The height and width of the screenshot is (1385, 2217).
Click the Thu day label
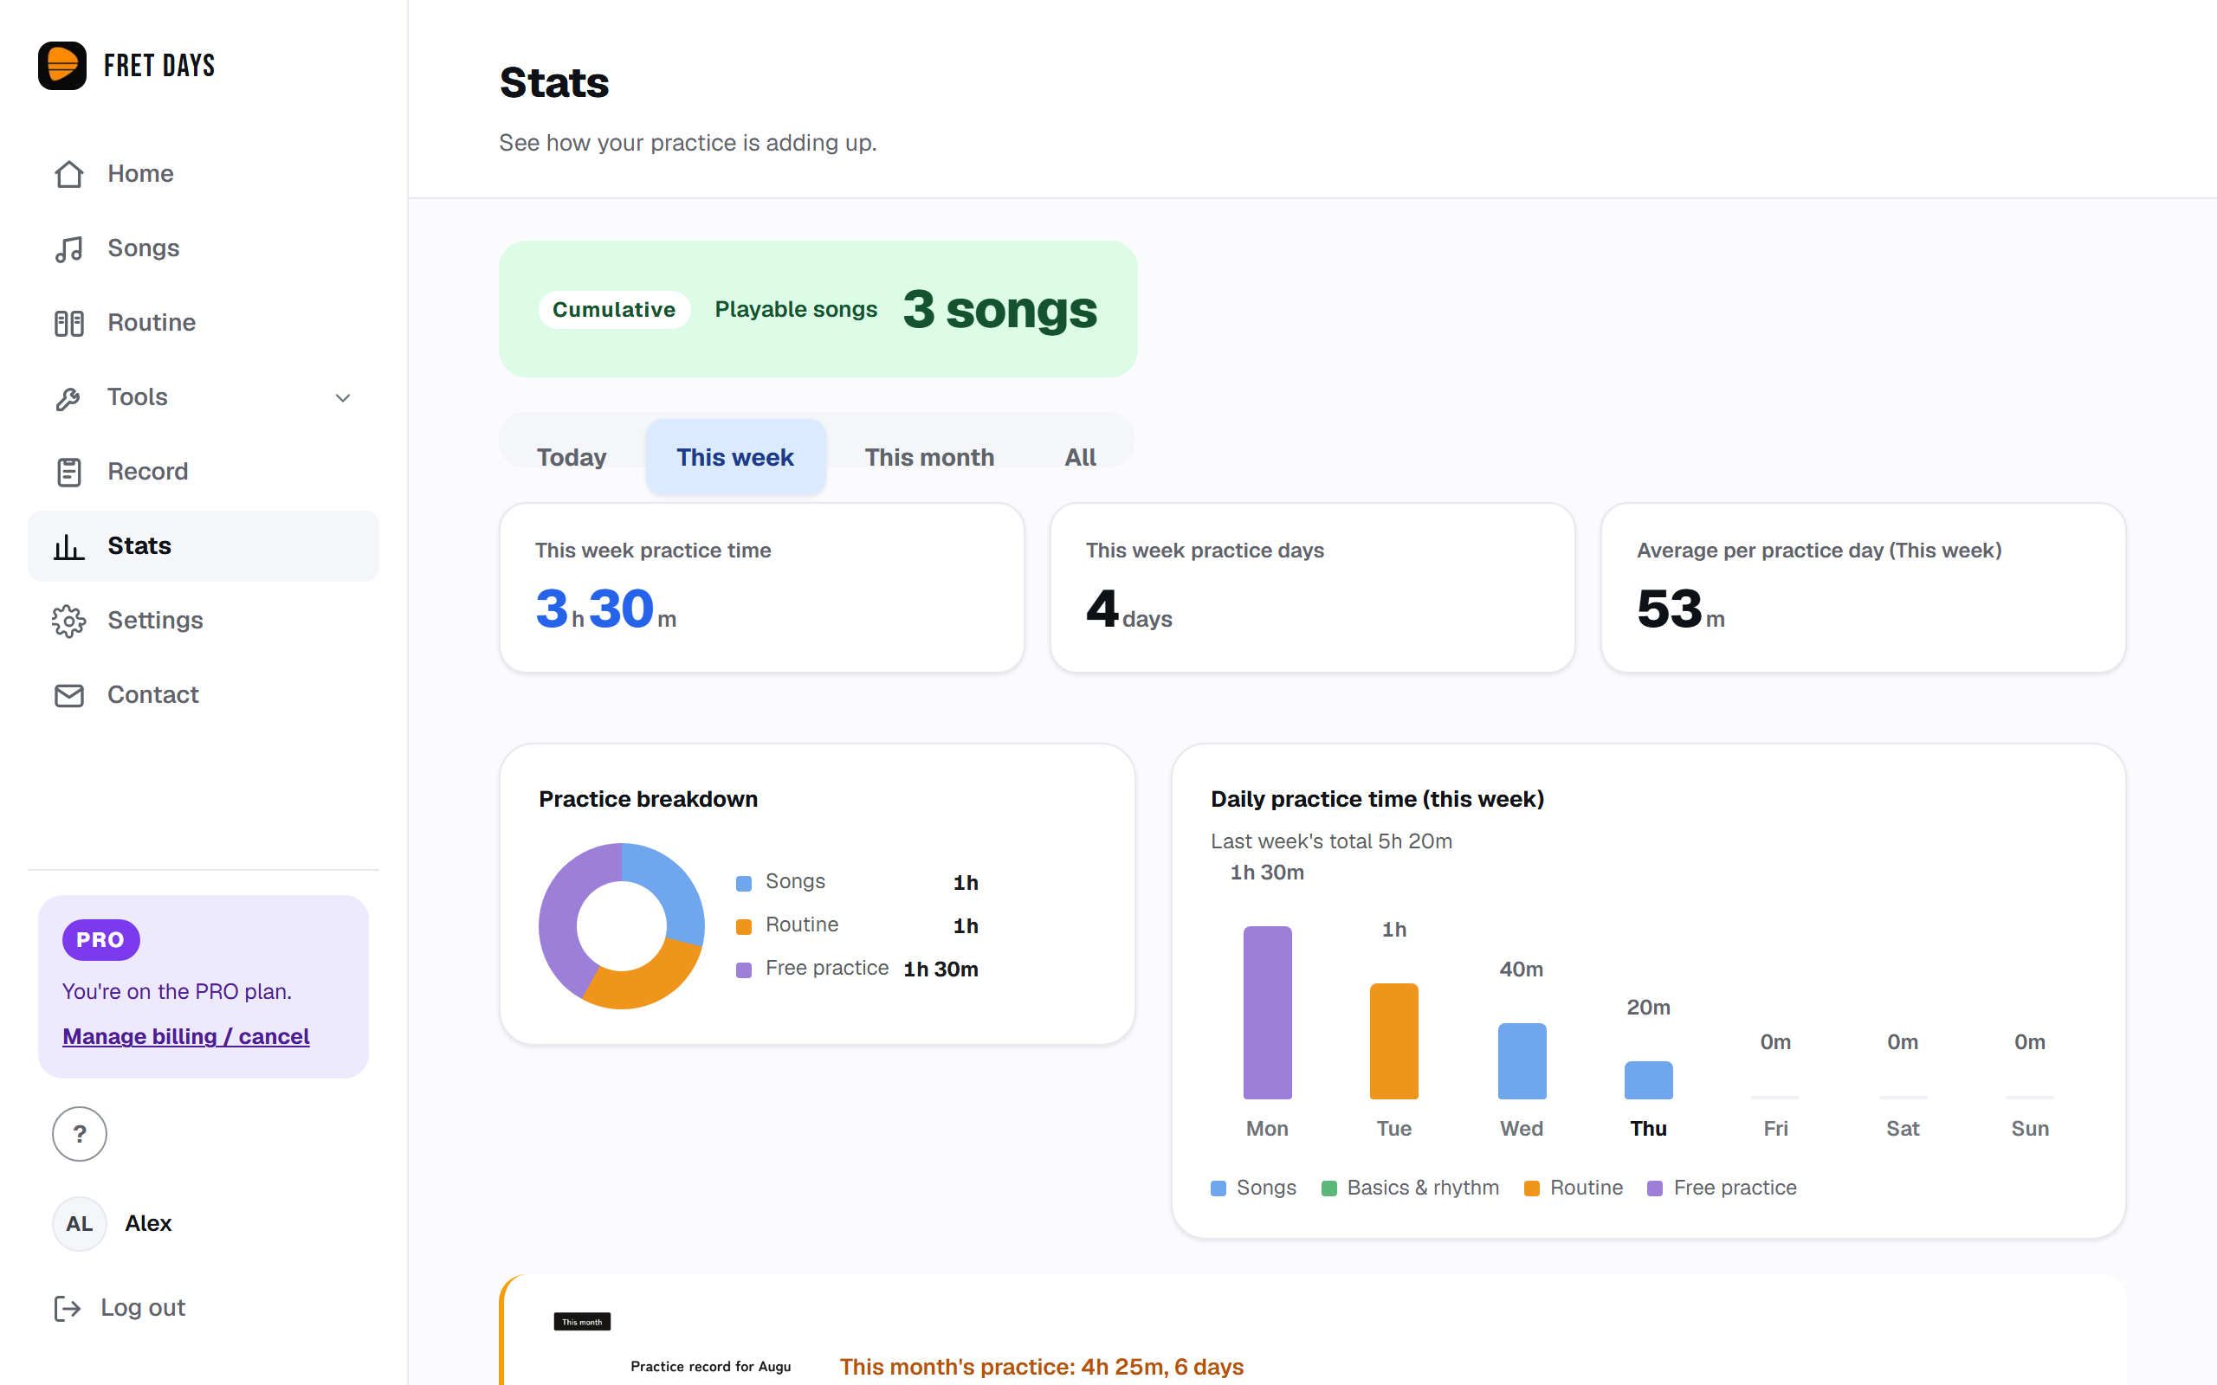[1648, 1129]
